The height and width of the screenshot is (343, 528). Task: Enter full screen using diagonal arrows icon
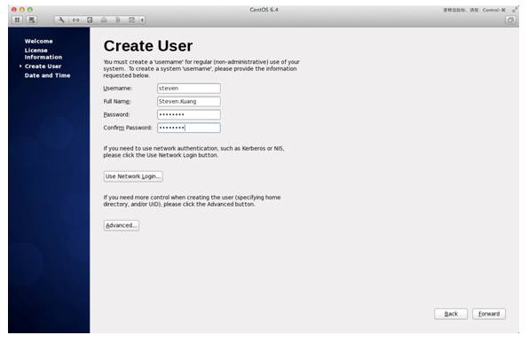pyautogui.click(x=515, y=10)
